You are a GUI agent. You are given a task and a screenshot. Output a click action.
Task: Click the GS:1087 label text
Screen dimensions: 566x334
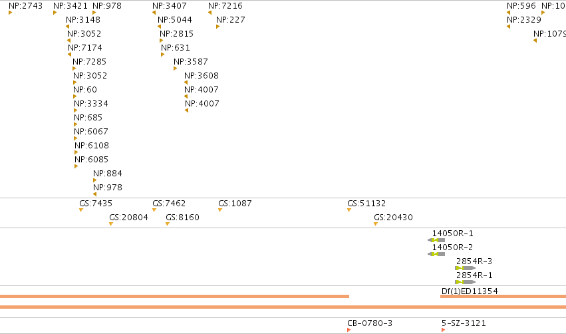coord(235,204)
